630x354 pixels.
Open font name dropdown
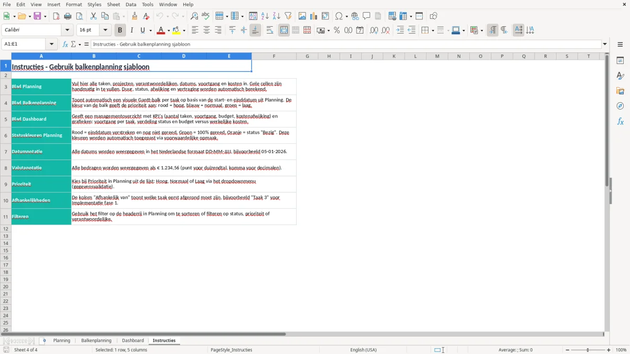click(67, 30)
